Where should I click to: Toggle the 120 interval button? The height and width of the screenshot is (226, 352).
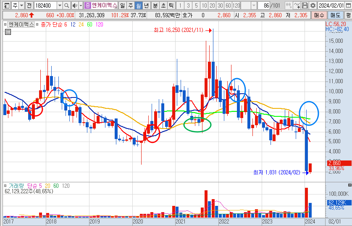[236, 5]
